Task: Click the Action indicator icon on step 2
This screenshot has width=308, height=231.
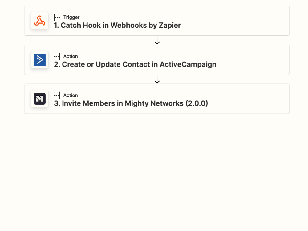Action: pos(56,56)
